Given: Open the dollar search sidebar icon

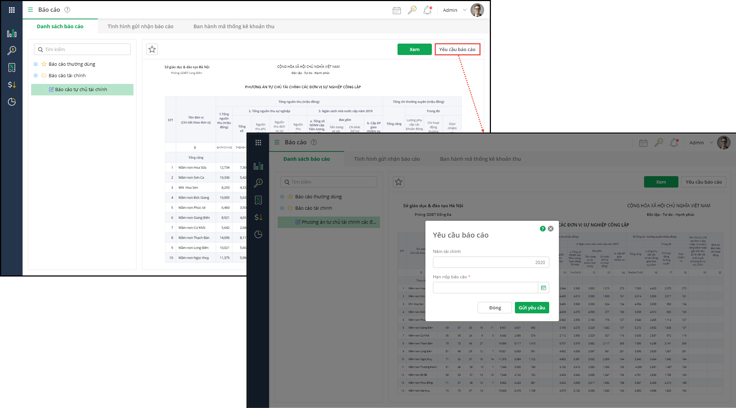Looking at the screenshot, I should [x=12, y=50].
